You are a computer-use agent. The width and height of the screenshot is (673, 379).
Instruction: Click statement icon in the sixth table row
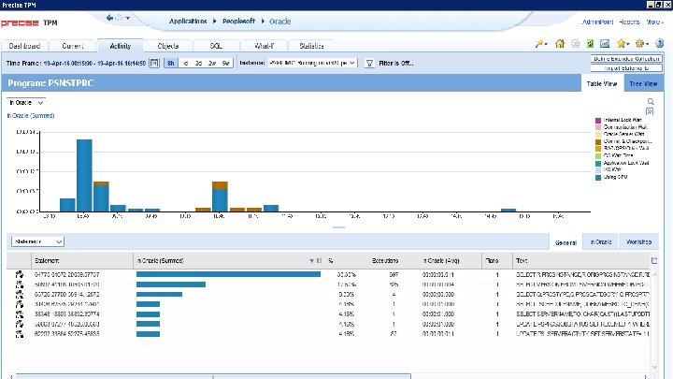pos(20,324)
